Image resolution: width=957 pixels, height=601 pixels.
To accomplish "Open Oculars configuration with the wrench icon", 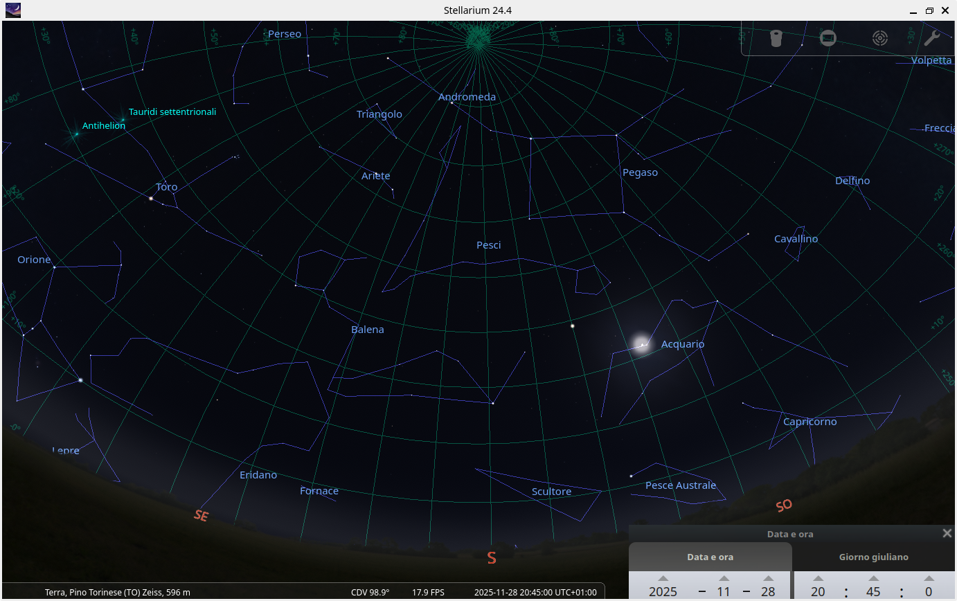I will [931, 38].
